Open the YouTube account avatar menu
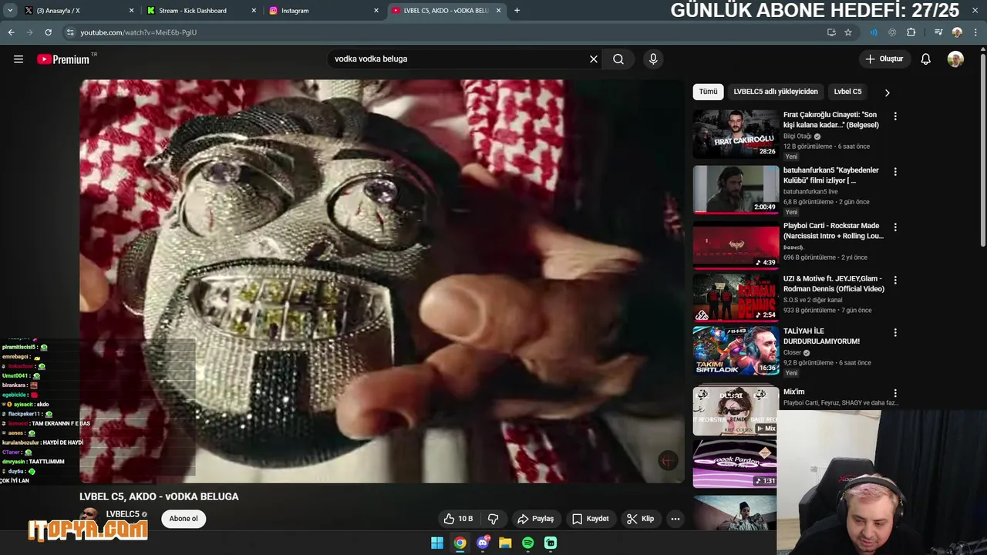987x555 pixels. [955, 59]
